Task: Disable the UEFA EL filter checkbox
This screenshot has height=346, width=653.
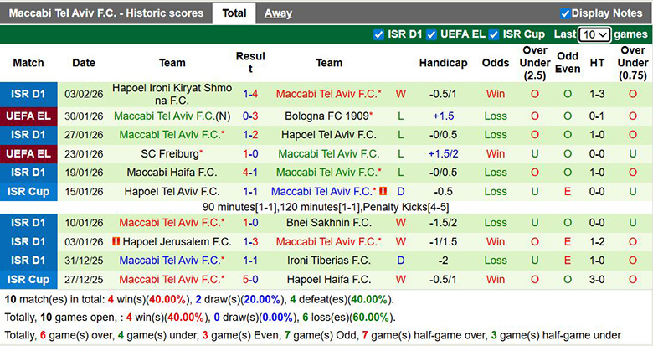Action: click(x=431, y=34)
